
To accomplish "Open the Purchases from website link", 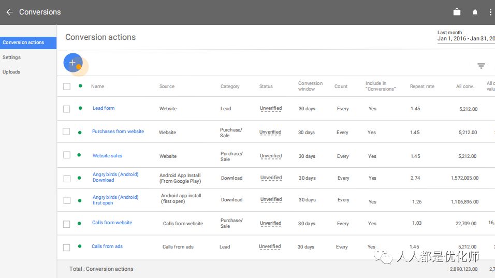I will 118,131.
